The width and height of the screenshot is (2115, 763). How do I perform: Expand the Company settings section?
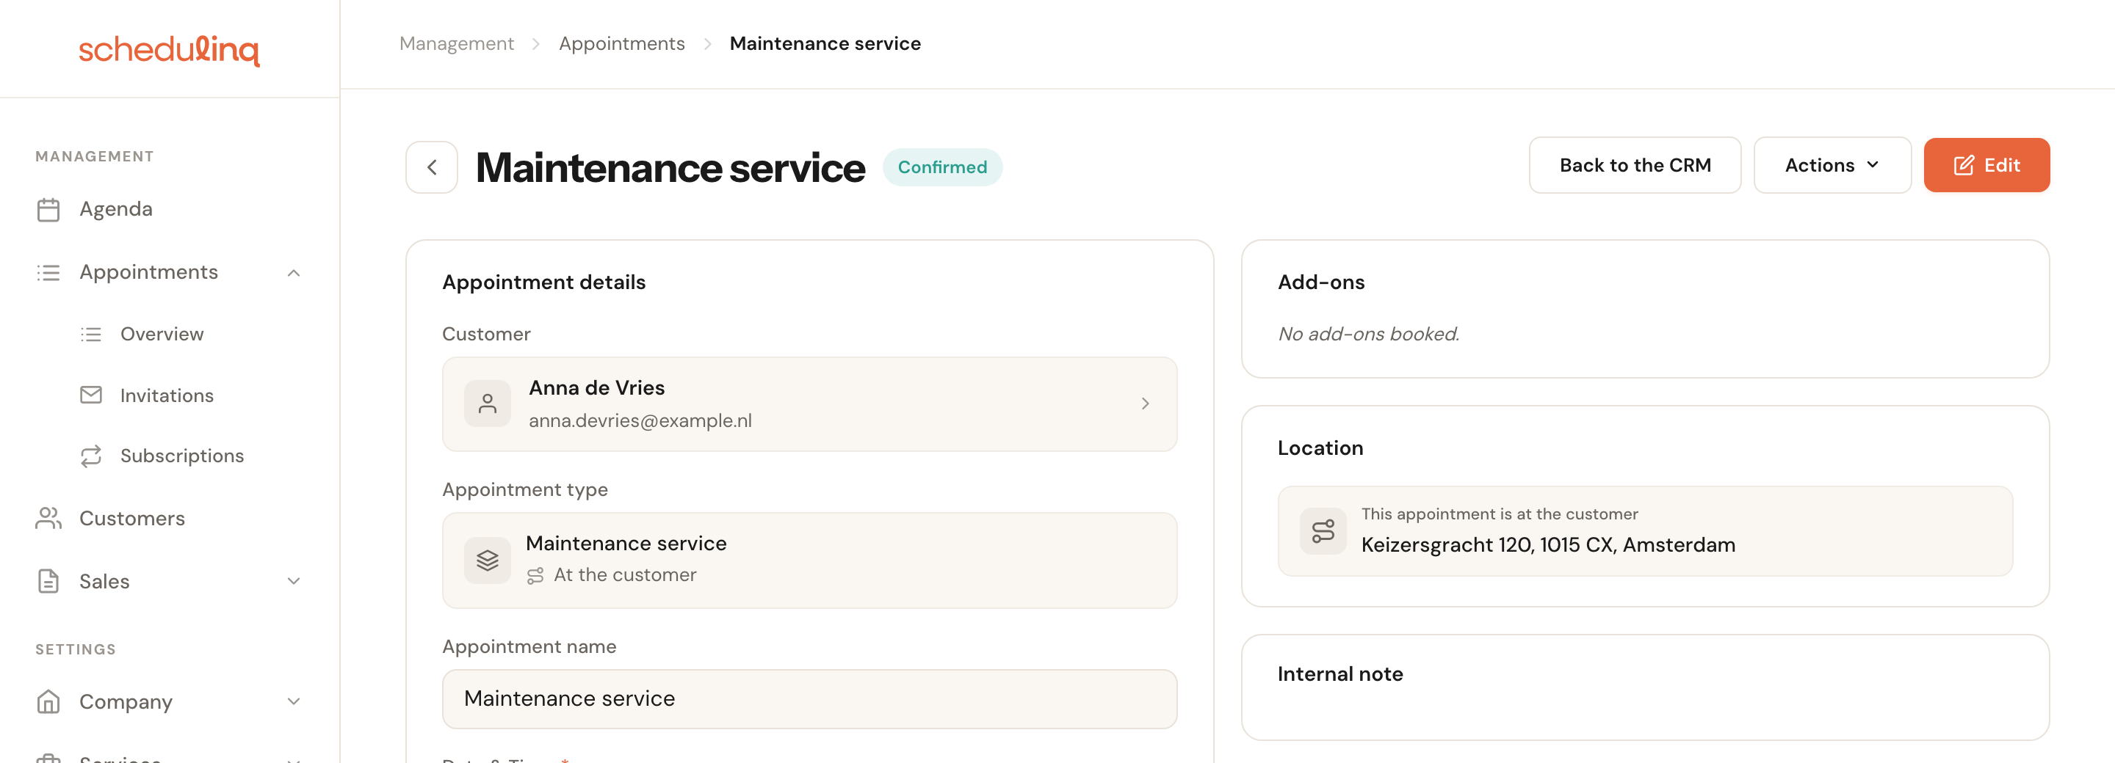[x=294, y=701]
